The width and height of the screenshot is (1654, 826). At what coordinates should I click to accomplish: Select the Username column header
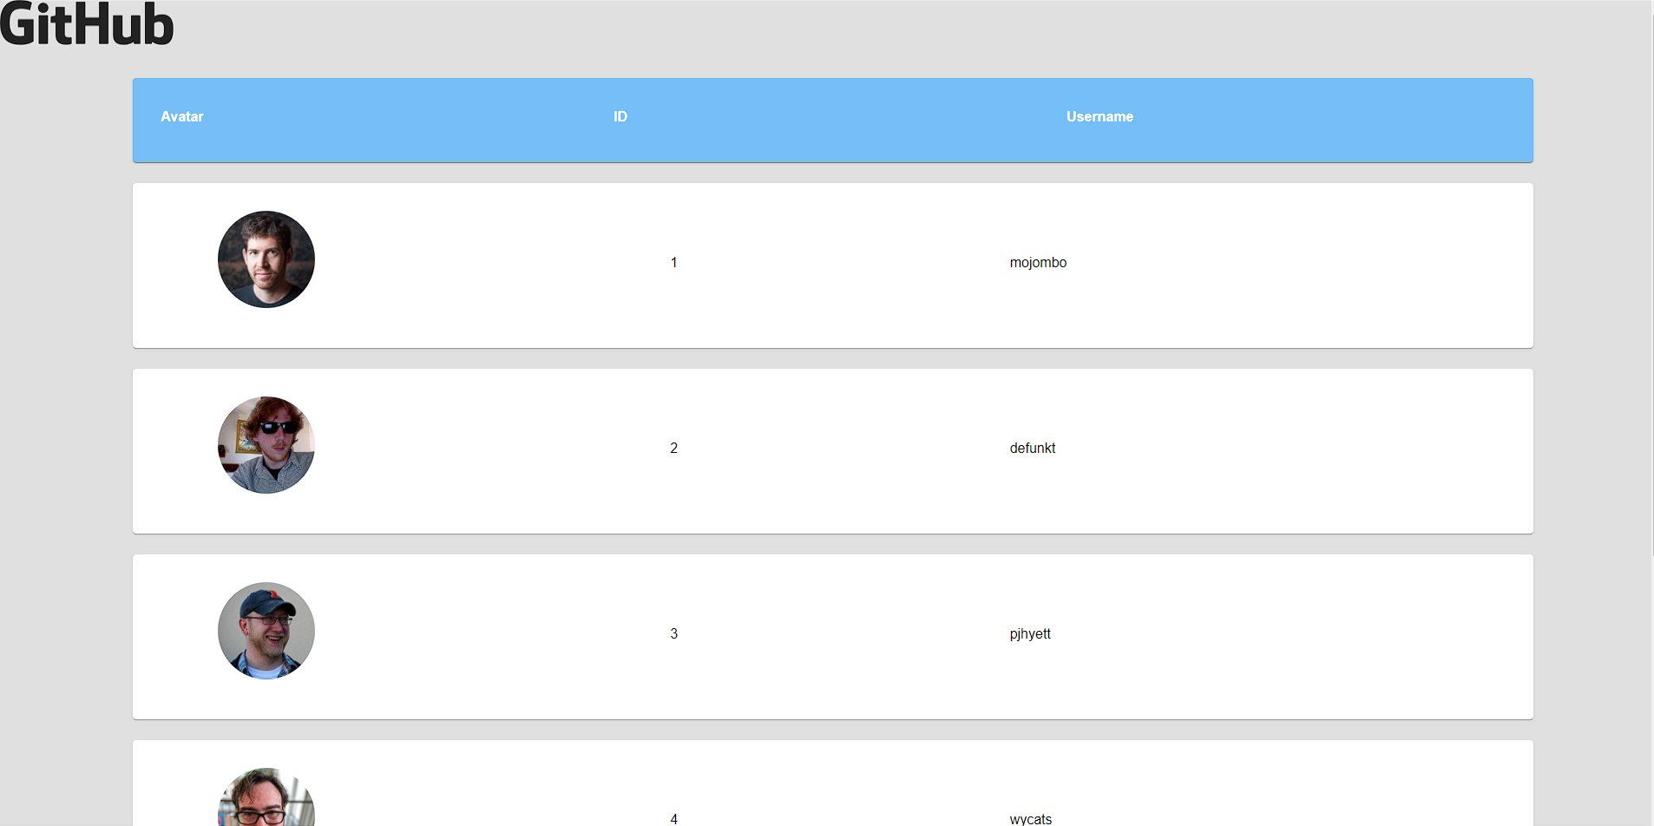click(x=1099, y=116)
